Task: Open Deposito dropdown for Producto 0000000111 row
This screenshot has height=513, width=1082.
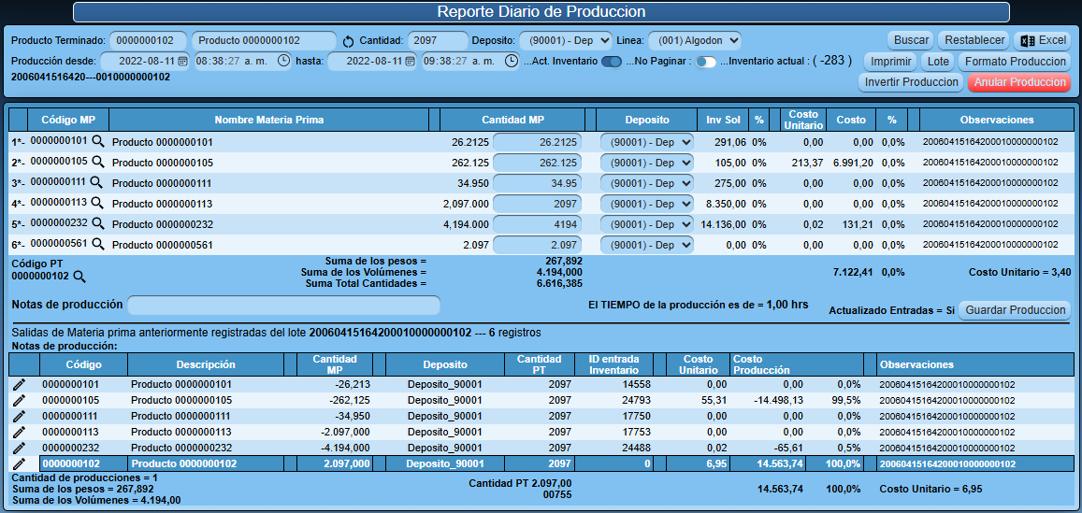Action: pyautogui.click(x=646, y=183)
